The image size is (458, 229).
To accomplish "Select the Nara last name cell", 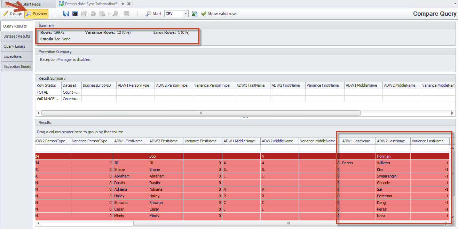I will point(393,216).
